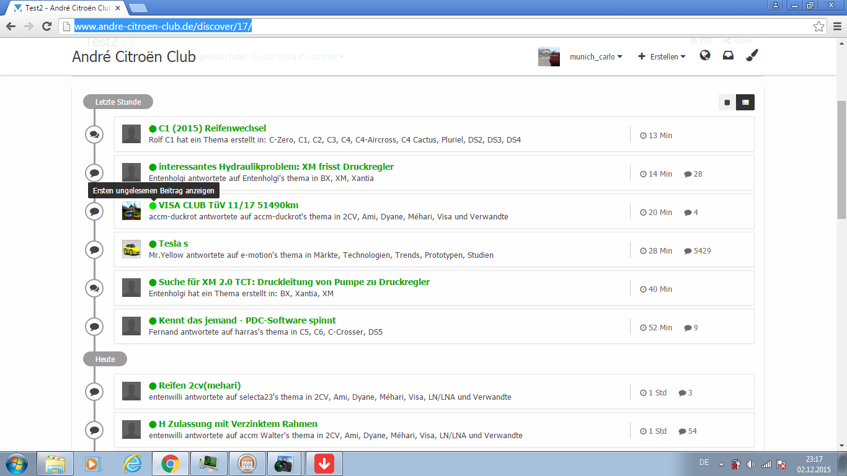Click timeline bubble icon for Suche für XM
The image size is (847, 476).
(x=94, y=288)
